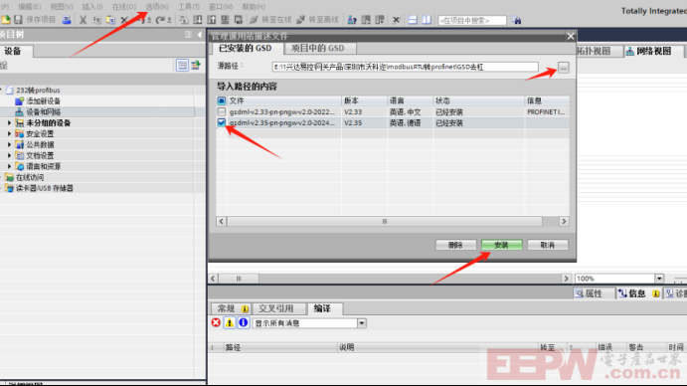
Task: Expand the 文档设置 tree node
Action: coord(9,155)
